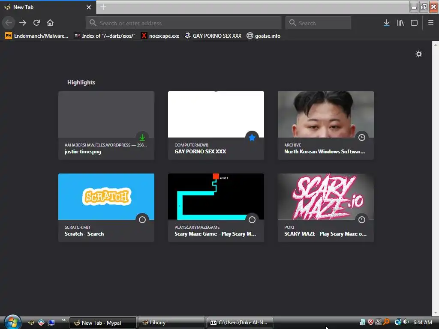Click the PH favicon of Endermanch bookmark
Screen dimensions: 439x329
click(x=9, y=36)
